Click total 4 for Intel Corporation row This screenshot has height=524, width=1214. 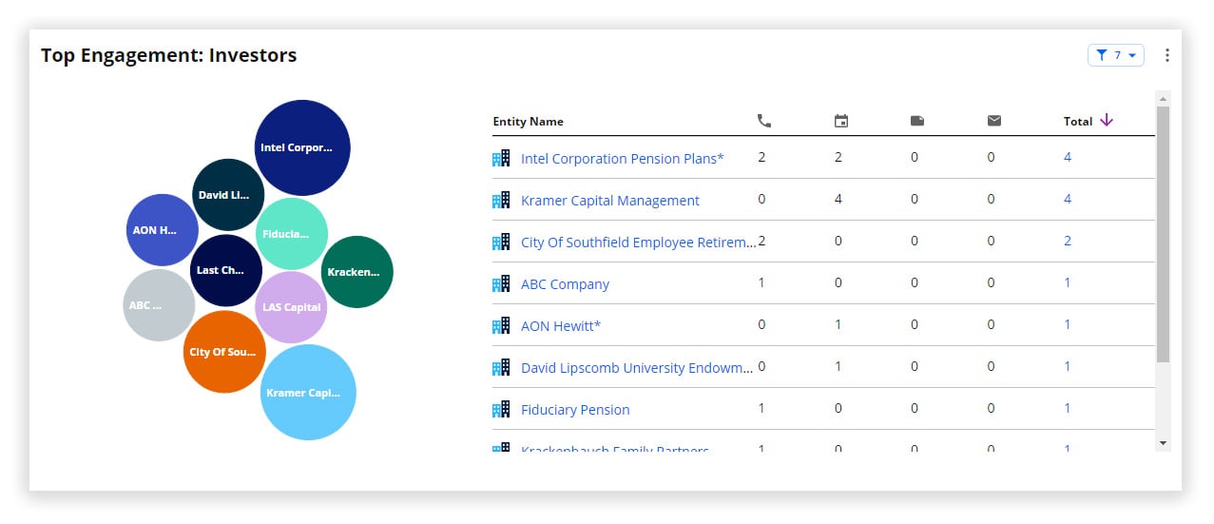tap(1068, 157)
